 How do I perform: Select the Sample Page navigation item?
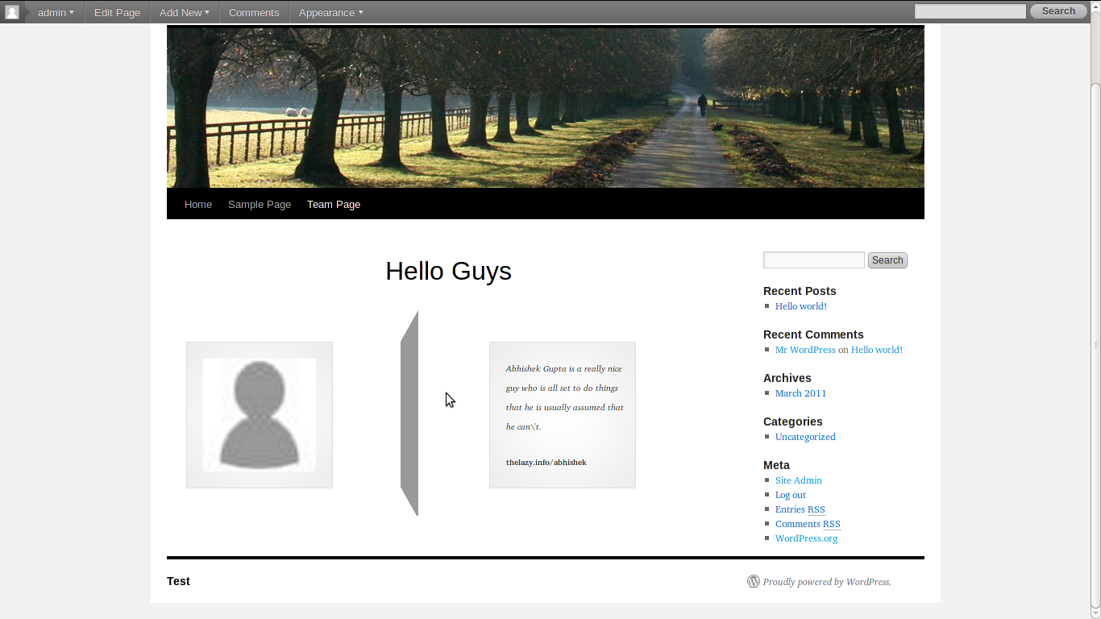point(260,204)
